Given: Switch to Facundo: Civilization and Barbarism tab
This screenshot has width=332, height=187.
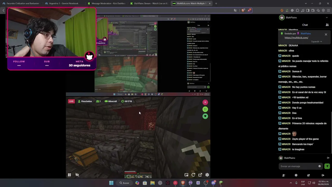Looking at the screenshot, I should coord(21,3).
